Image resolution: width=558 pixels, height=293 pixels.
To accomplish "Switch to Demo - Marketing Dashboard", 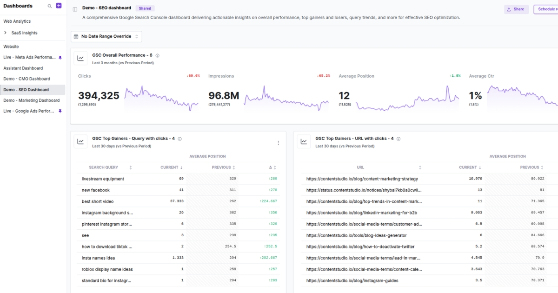I will [31, 100].
